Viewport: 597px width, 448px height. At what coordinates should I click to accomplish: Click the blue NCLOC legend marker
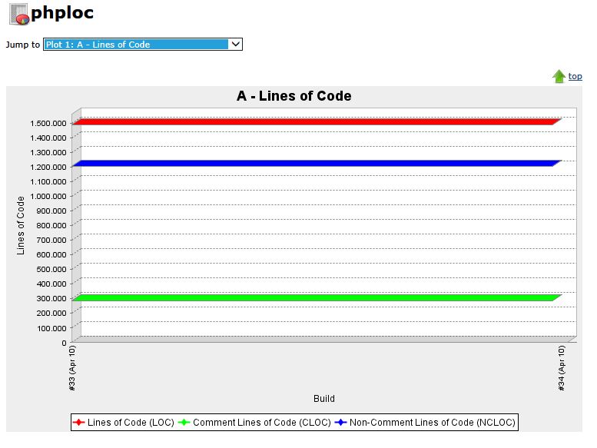point(340,422)
